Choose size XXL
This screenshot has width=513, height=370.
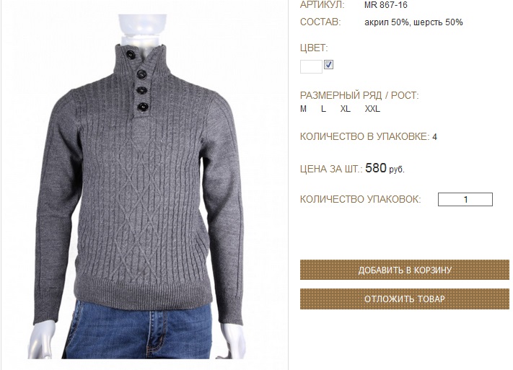pyautogui.click(x=372, y=109)
